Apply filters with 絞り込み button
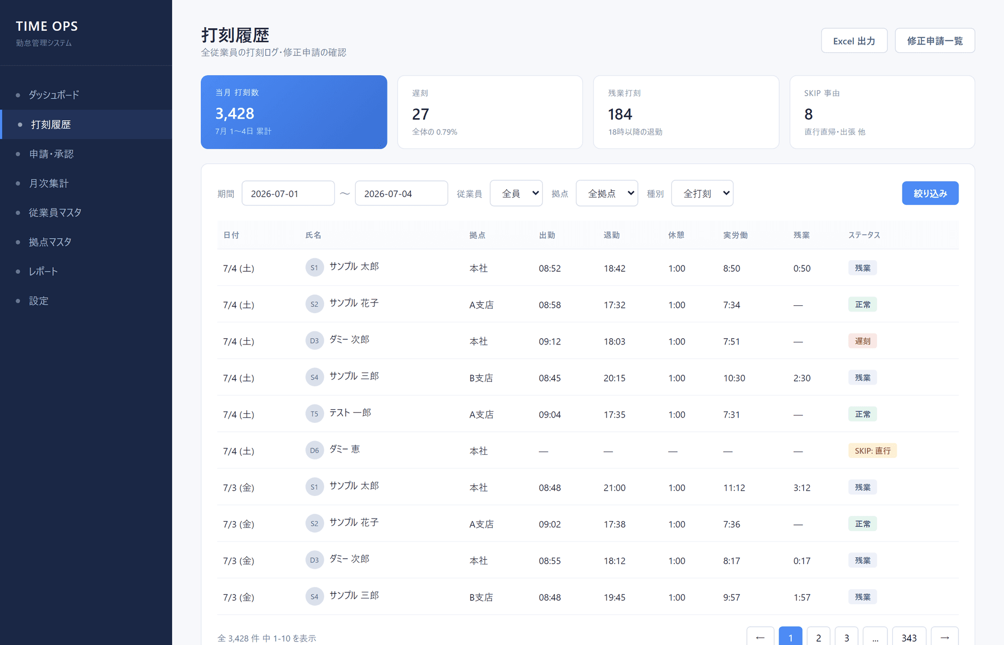Screen dimensions: 1004x645 (930, 193)
